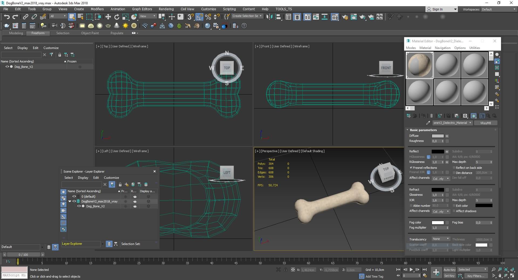Open the Workspaces Default dropdown

pyautogui.click(x=499, y=9)
